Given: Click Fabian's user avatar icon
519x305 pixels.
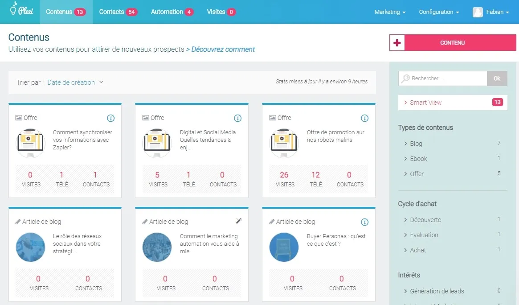Looking at the screenshot, I should tap(478, 12).
